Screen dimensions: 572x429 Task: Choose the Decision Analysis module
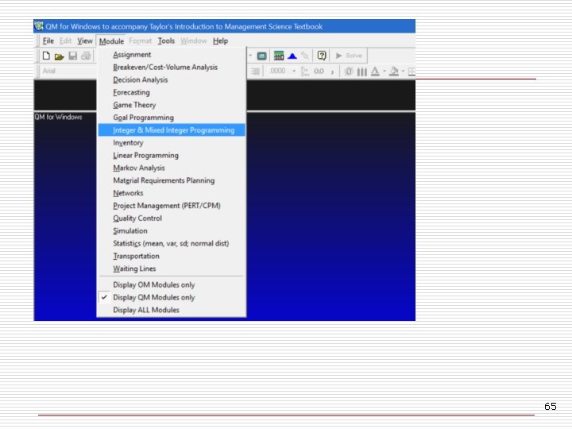point(172,80)
